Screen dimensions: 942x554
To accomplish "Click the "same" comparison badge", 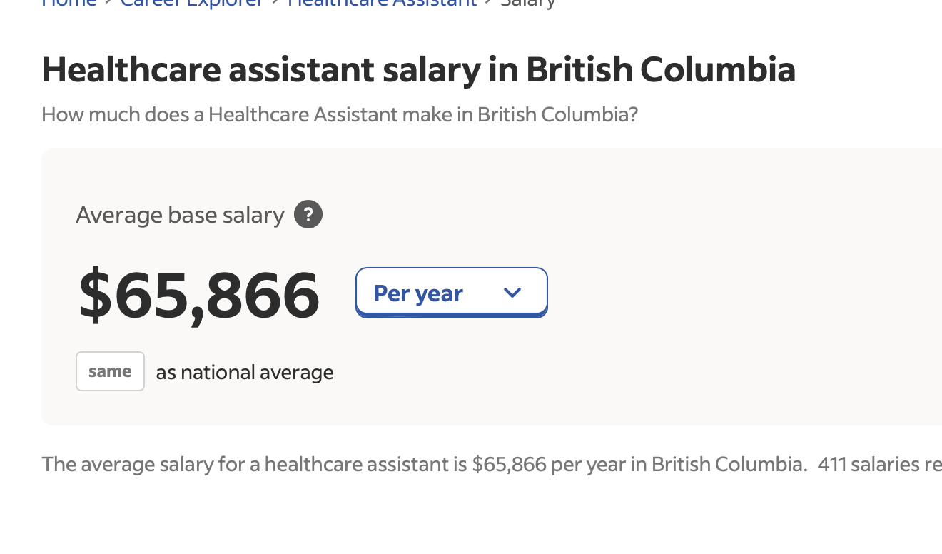I will [110, 371].
